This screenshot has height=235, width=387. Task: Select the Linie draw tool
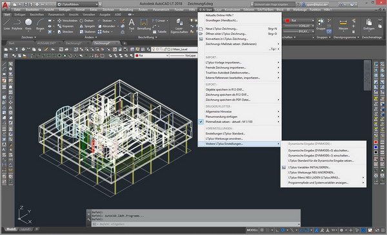click(6, 24)
